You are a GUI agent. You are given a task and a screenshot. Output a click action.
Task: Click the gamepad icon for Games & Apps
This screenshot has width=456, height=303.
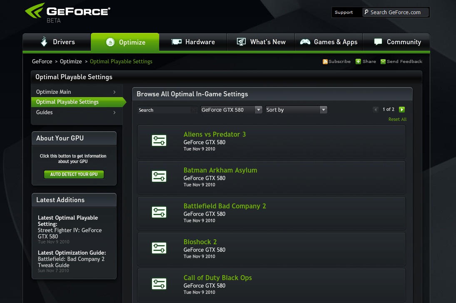[x=305, y=42]
